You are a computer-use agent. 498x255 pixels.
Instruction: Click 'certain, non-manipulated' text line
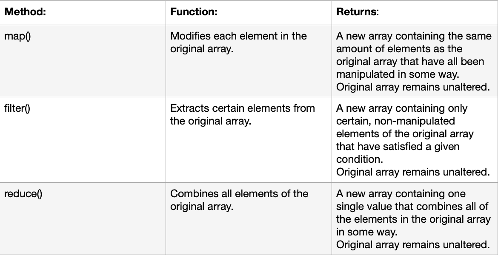[x=395, y=121]
